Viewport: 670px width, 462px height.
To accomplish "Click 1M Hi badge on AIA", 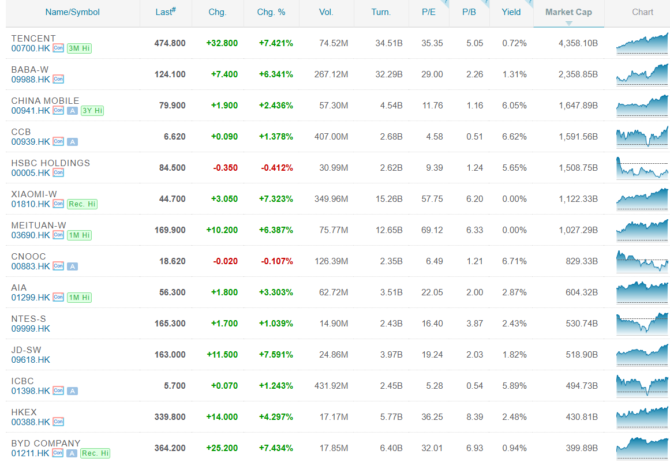I will pos(80,298).
